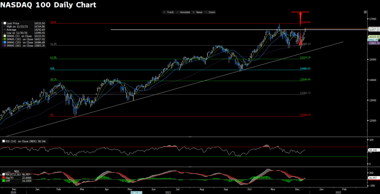Click the 50% Fibonacci level label
Viewport: 380px width, 194px height.
(x=52, y=69)
